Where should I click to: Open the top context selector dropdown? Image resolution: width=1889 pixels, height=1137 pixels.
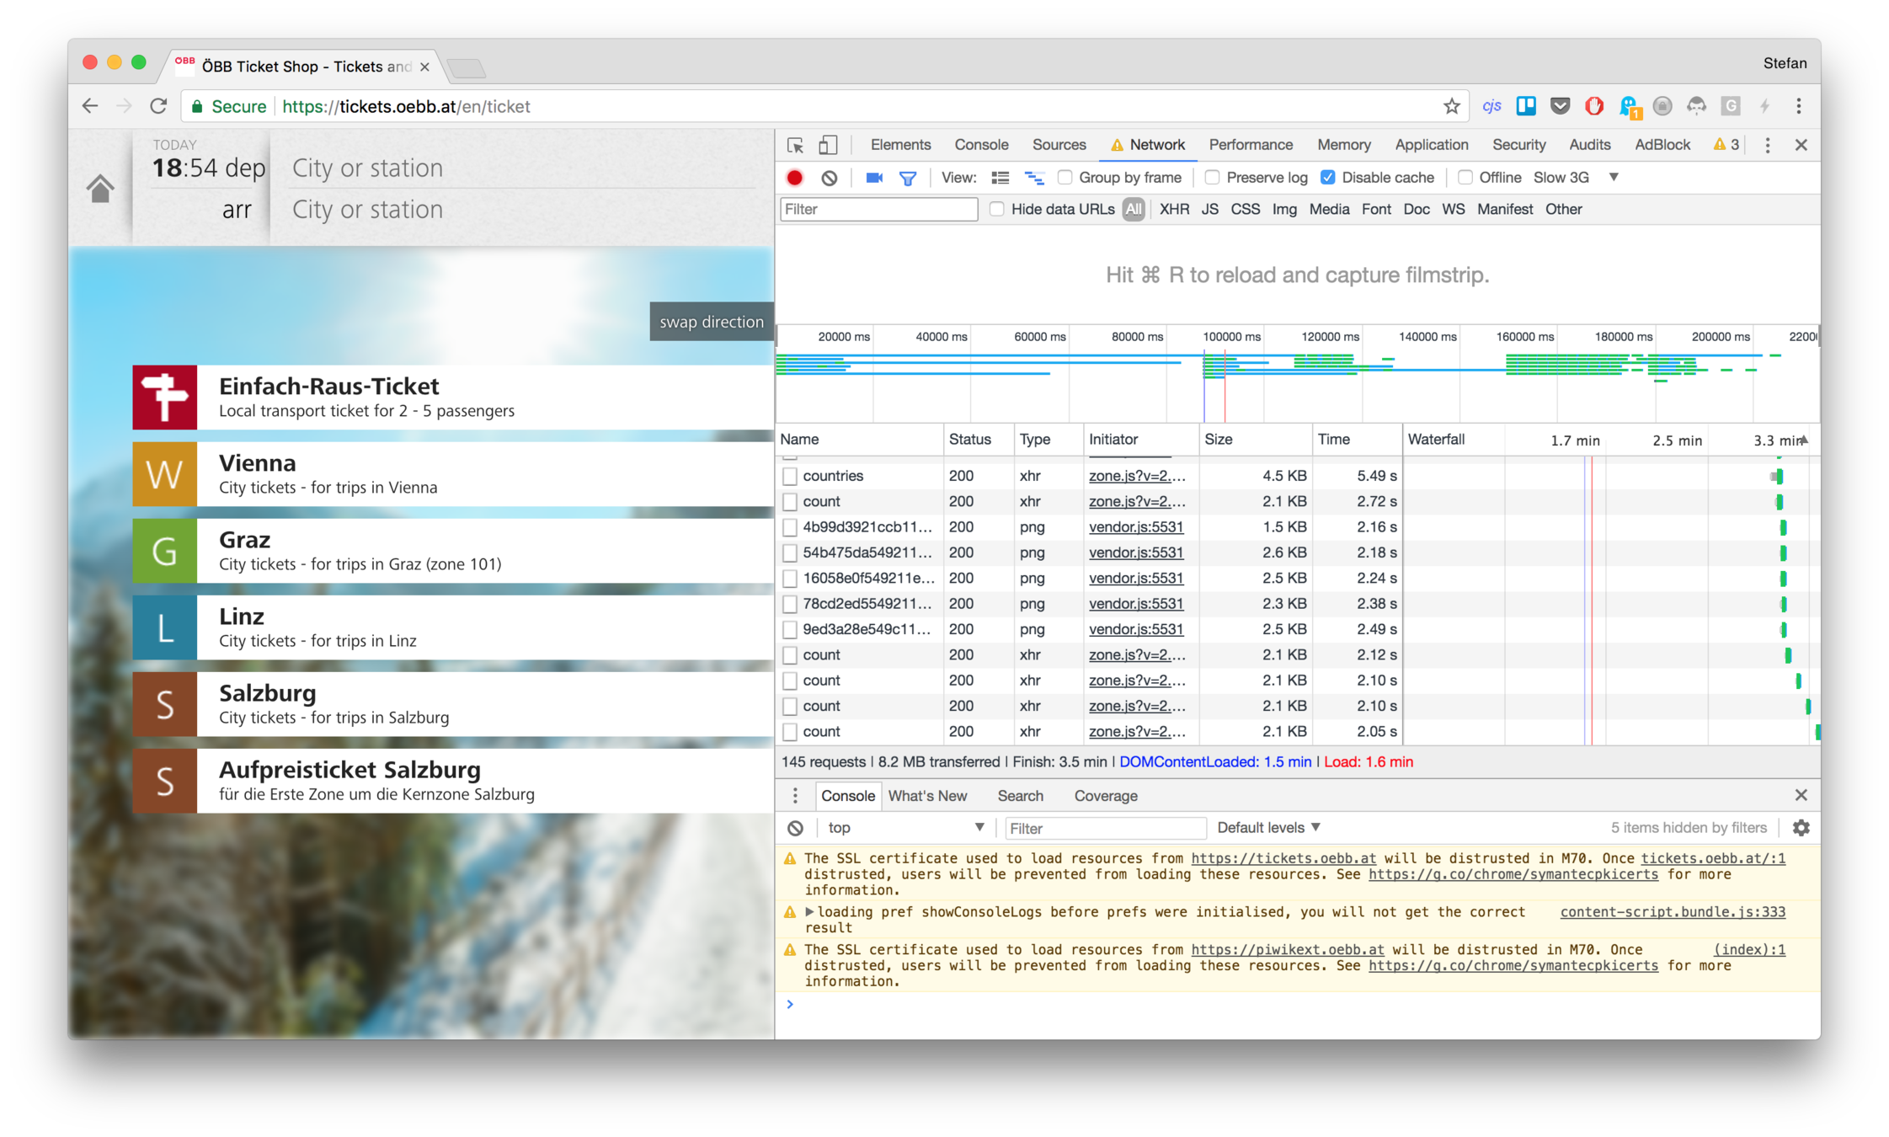click(x=905, y=828)
